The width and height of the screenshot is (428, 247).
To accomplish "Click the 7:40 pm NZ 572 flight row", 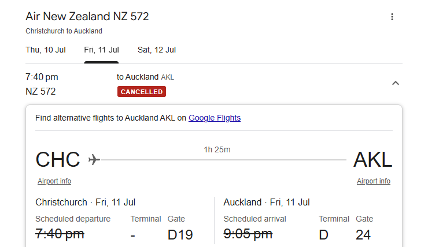I will (214, 84).
